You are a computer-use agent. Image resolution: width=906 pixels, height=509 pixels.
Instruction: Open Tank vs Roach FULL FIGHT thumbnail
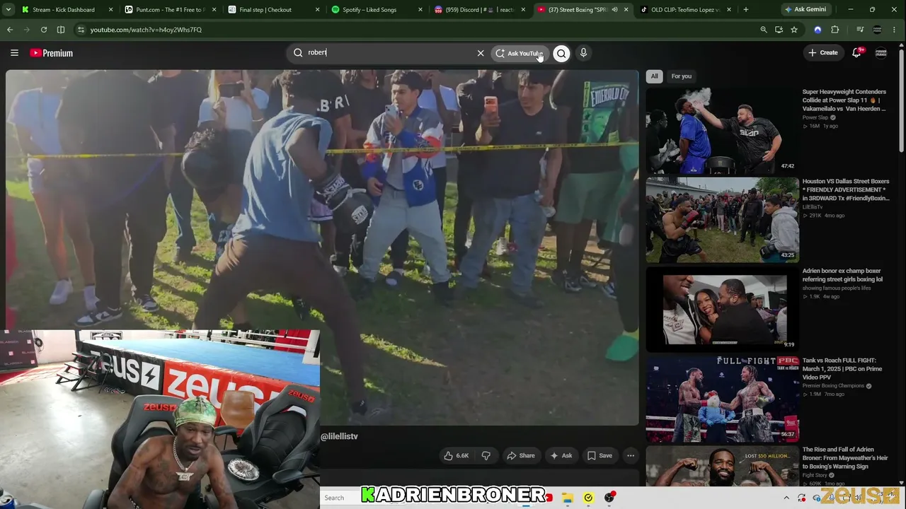pos(722,399)
